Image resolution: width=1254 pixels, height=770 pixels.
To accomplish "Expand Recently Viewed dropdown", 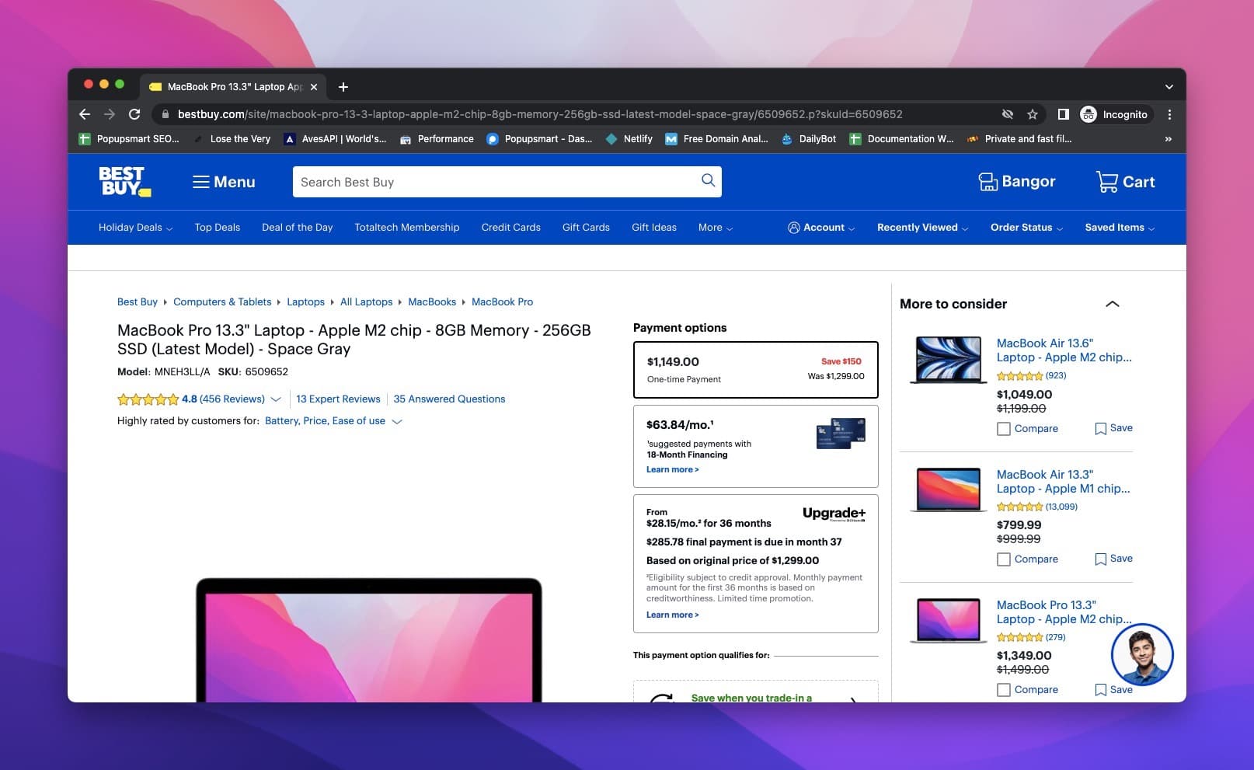I will (x=922, y=228).
